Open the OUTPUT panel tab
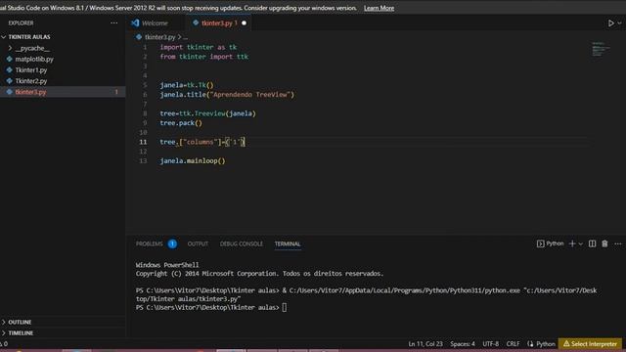 tap(198, 243)
